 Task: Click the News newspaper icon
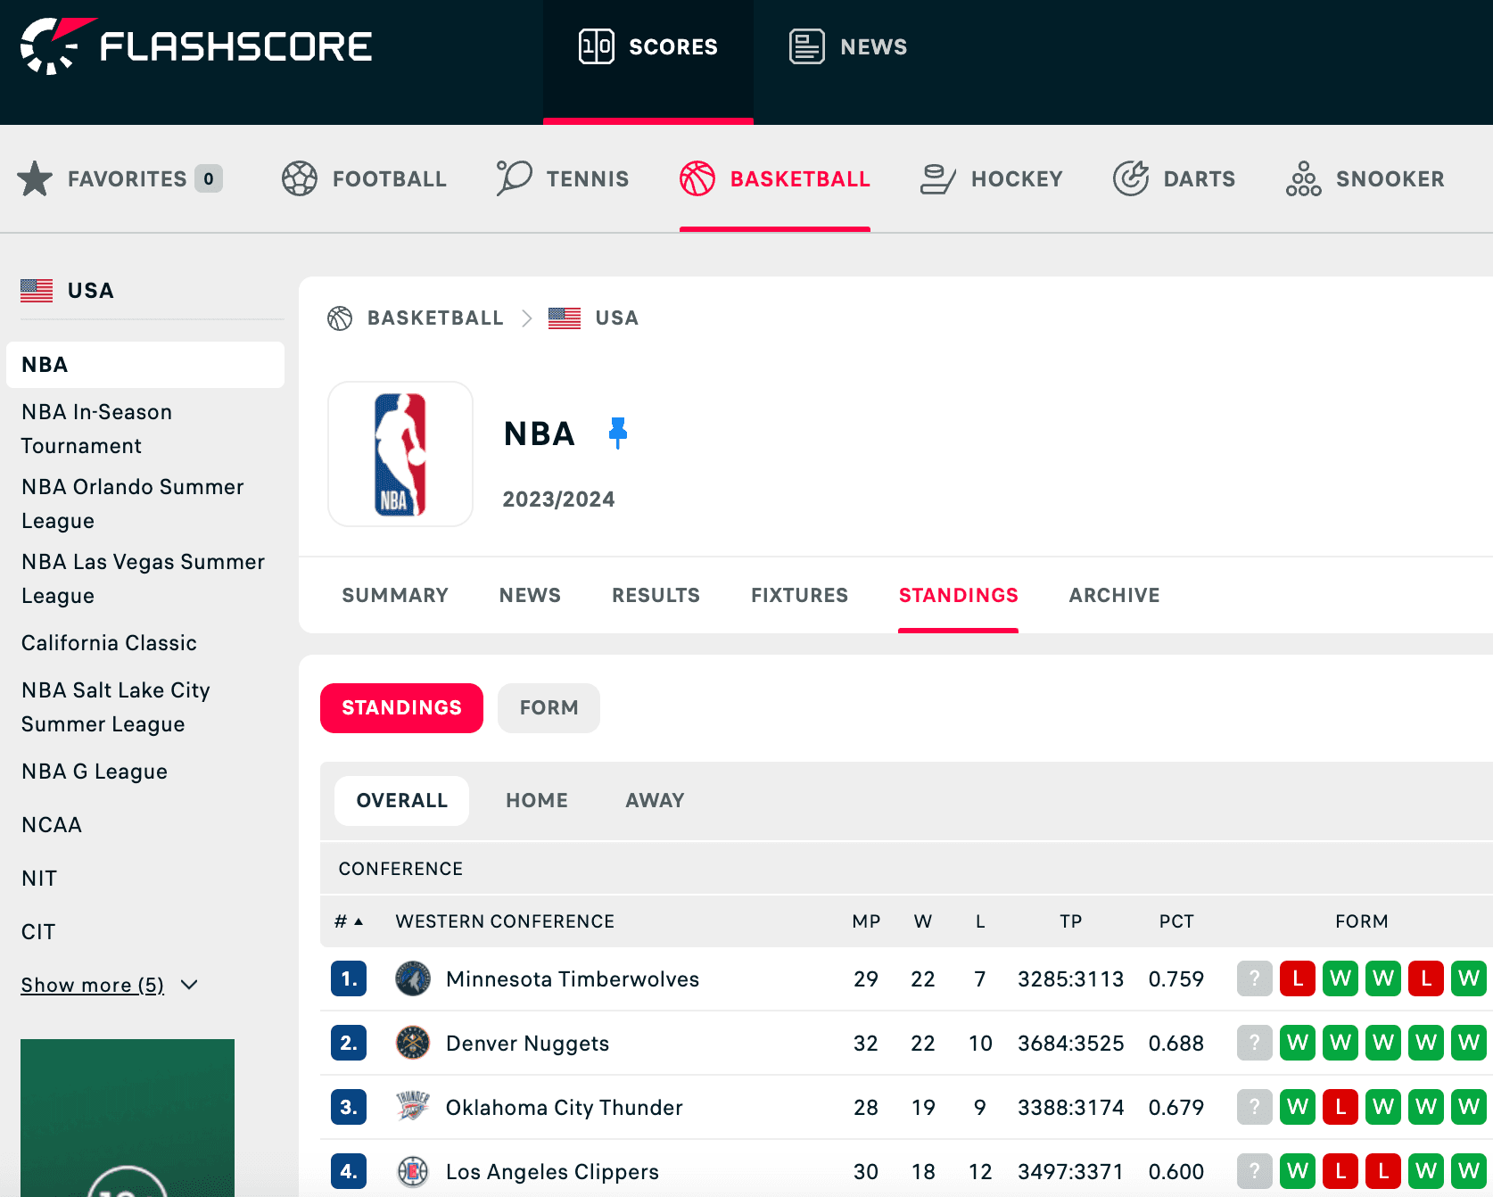tap(807, 46)
